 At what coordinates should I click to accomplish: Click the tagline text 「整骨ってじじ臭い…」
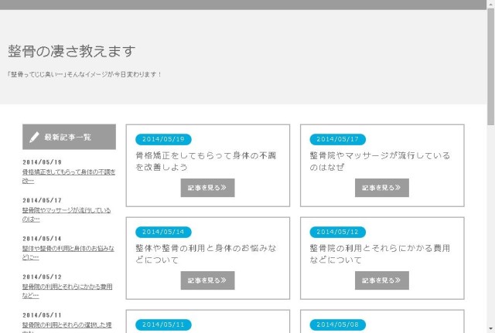[36, 74]
